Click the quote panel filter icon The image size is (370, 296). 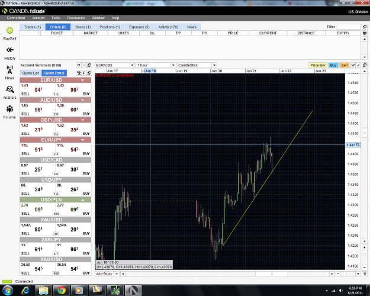79,73
